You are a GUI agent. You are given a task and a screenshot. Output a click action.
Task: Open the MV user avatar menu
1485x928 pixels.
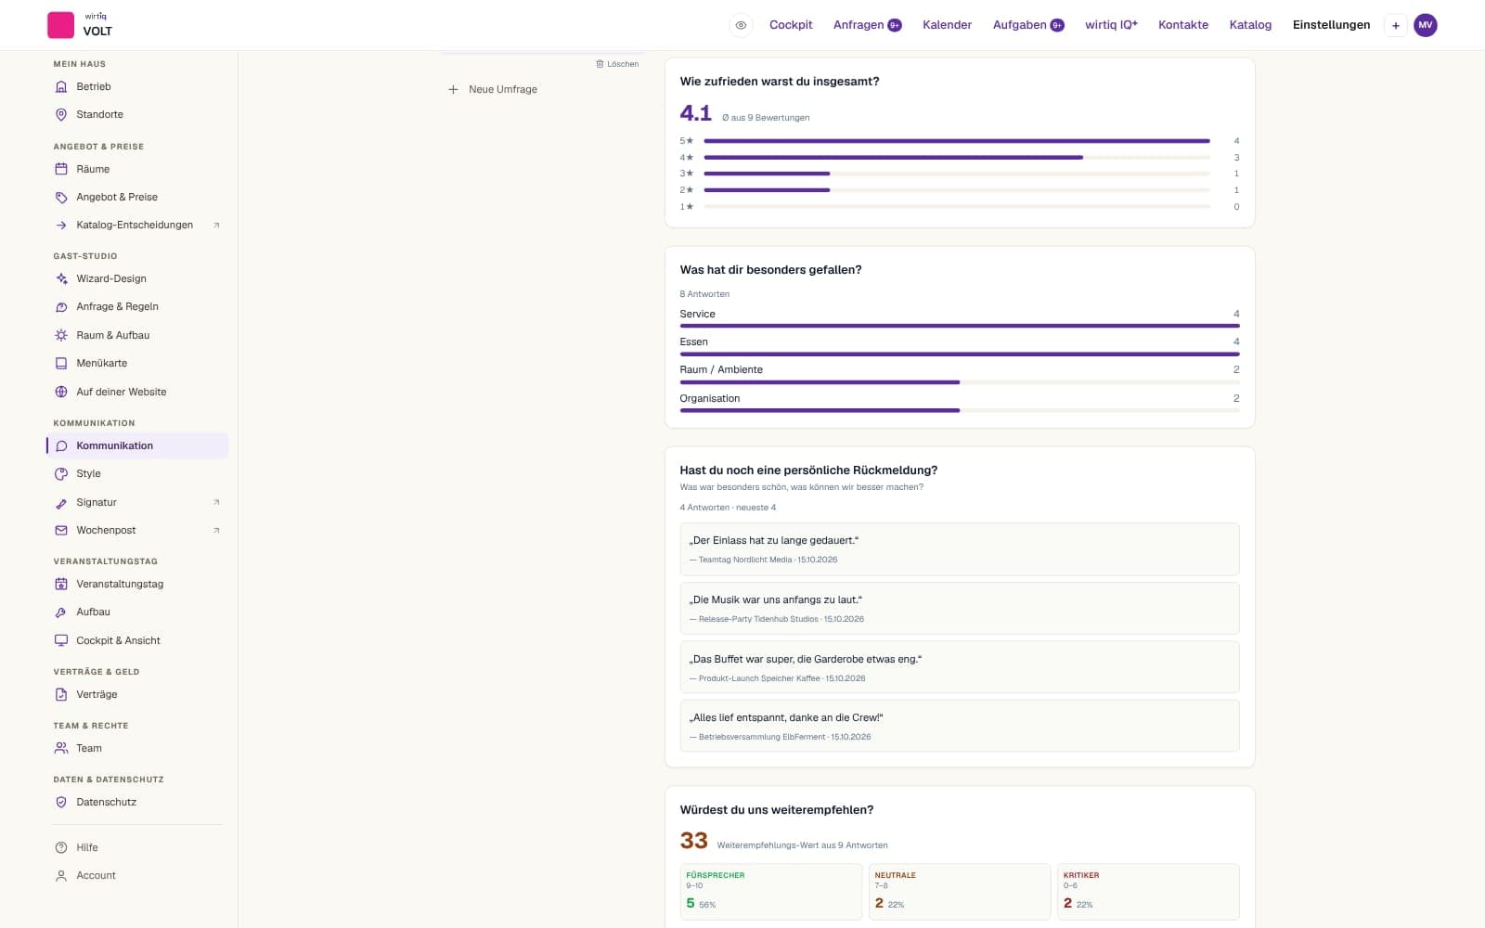(x=1425, y=25)
